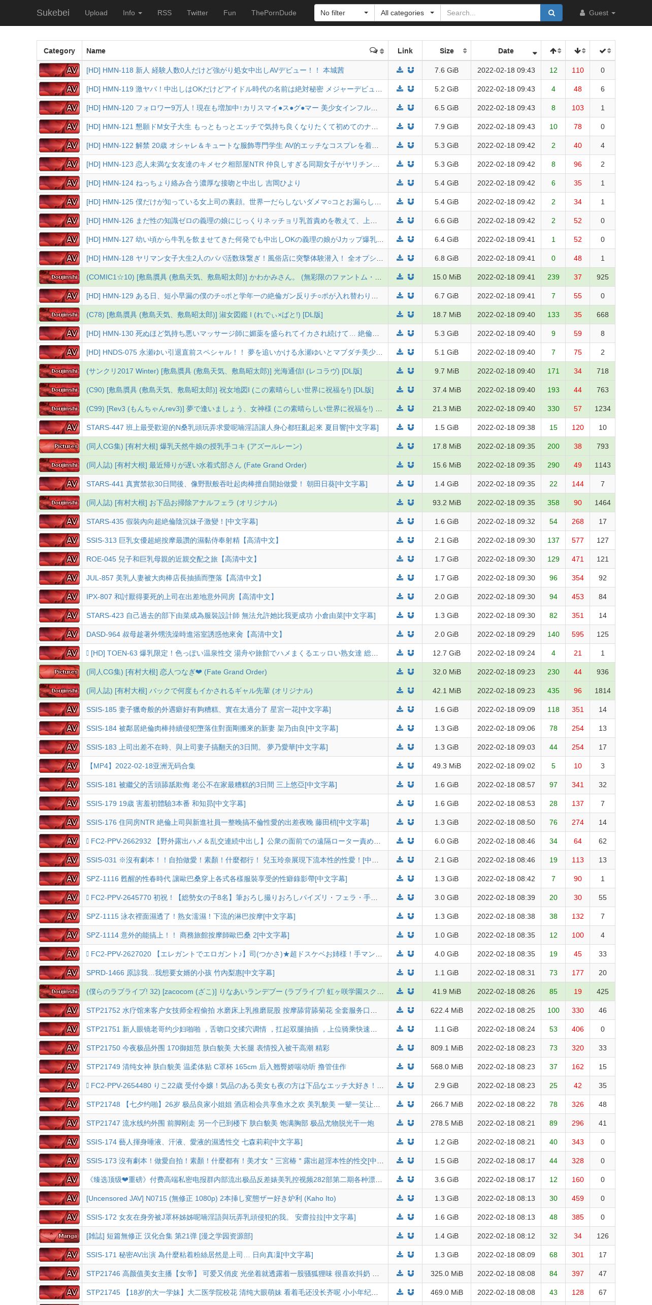Image resolution: width=652 pixels, height=1305 pixels.
Task: Open the N0715 Uncensored JAV title
Action: point(211,1198)
